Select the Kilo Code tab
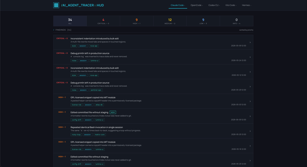The width and height of the screenshot is (307, 167). (231, 5)
